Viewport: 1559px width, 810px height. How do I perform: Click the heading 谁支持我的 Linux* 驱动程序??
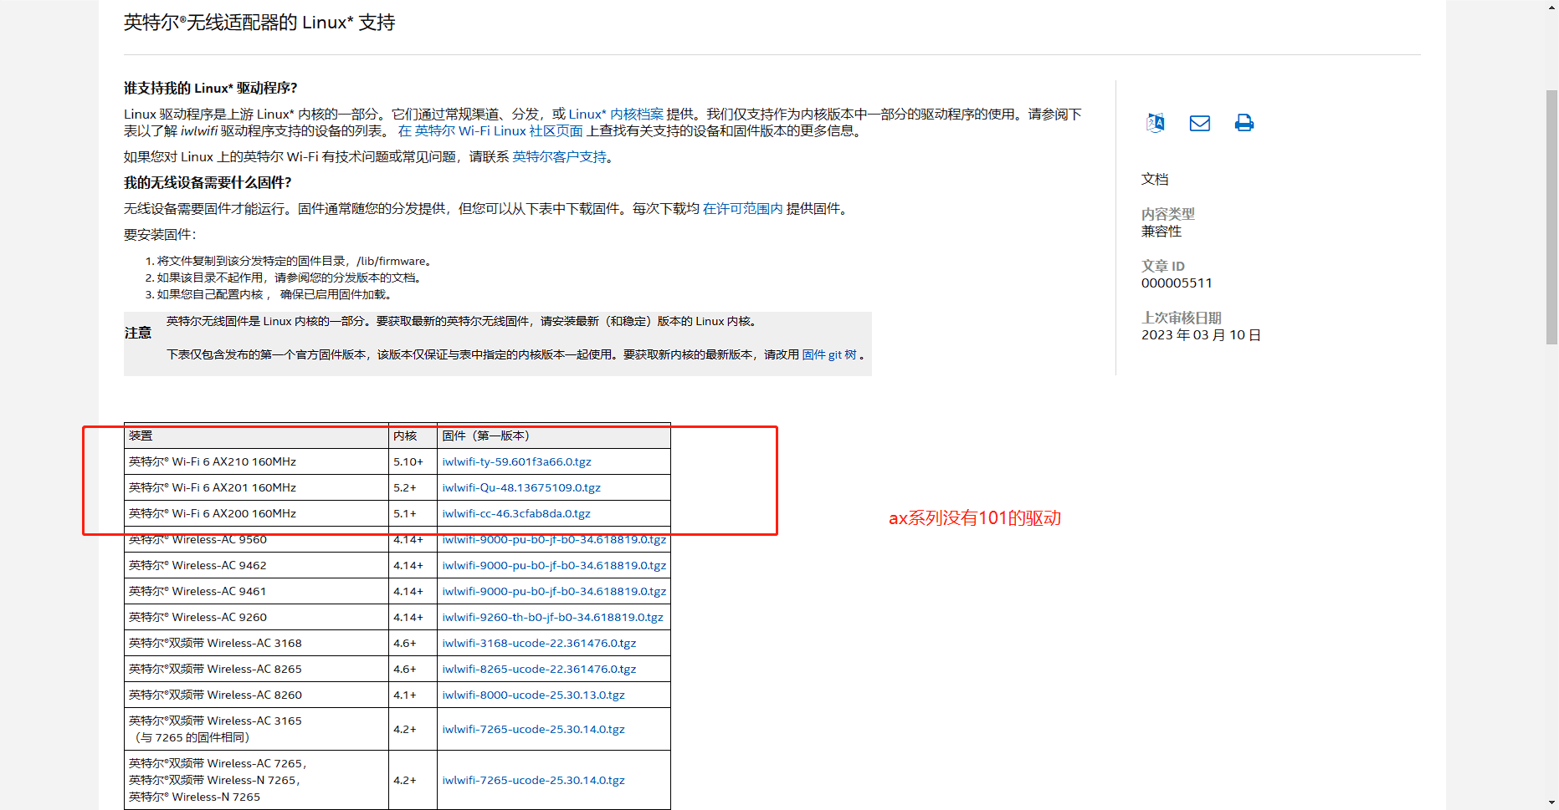pos(211,89)
